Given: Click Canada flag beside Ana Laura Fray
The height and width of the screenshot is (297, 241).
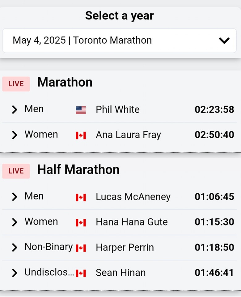Looking at the screenshot, I should [x=81, y=135].
